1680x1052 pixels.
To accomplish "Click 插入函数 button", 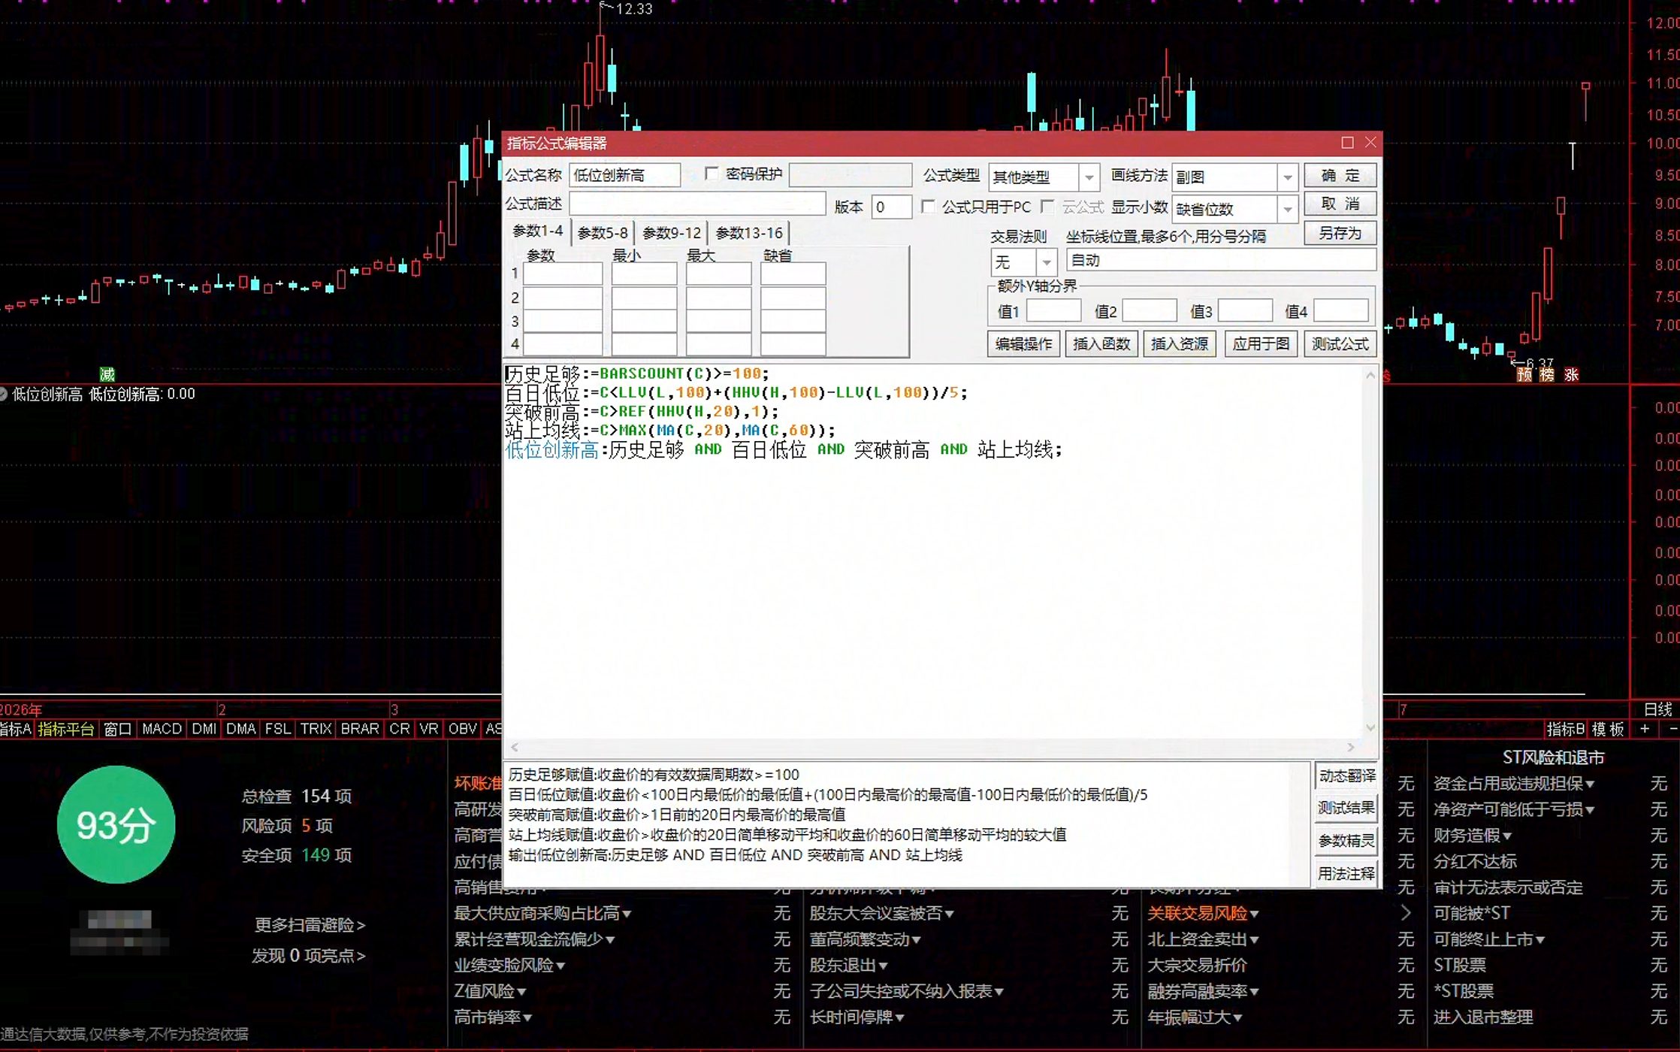I will point(1101,344).
